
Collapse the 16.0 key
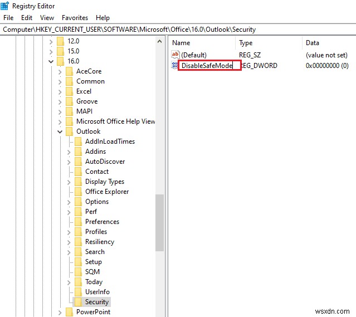[x=51, y=61]
